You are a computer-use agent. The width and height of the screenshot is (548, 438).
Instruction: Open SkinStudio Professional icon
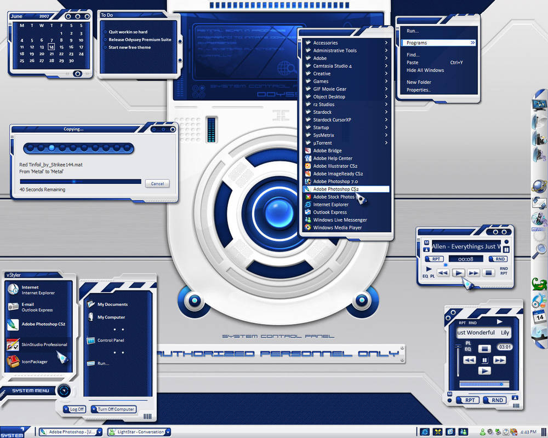(x=13, y=344)
